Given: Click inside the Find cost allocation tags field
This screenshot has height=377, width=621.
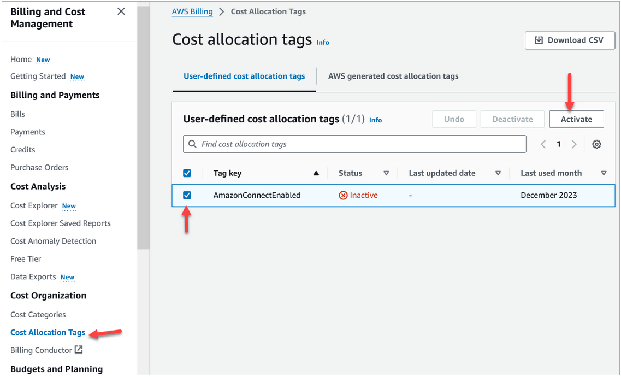Looking at the screenshot, I should (x=328, y=144).
